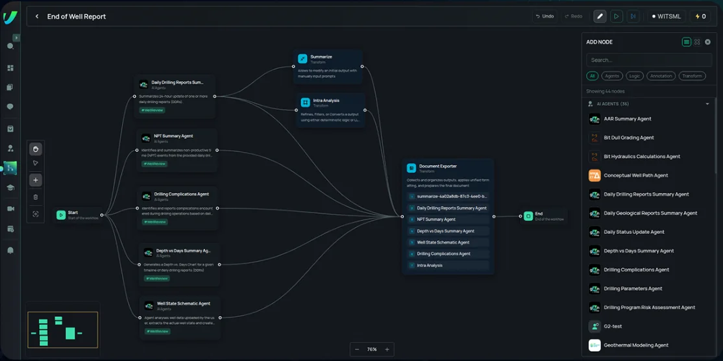Open the graduation cap learning icon
The width and height of the screenshot is (723, 361).
pyautogui.click(x=10, y=188)
